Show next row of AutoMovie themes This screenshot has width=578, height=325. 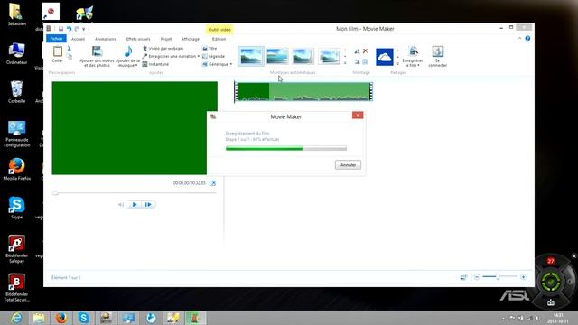pos(345,56)
